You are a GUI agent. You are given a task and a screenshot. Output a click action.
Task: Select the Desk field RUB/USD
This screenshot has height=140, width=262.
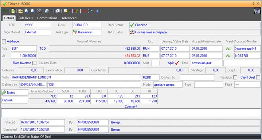[87, 25]
